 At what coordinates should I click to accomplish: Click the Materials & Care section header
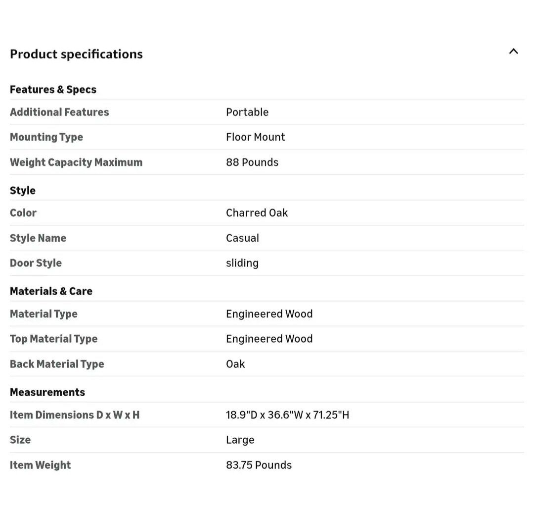coord(51,291)
